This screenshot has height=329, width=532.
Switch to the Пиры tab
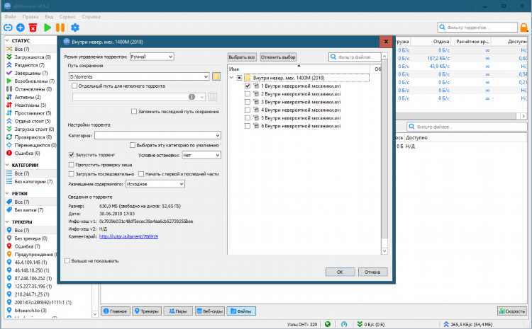(178, 311)
